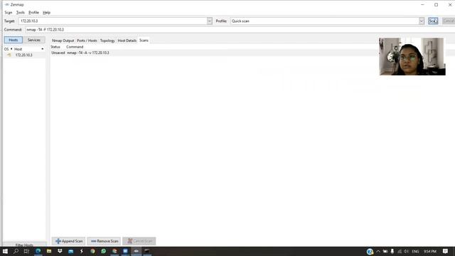Switch to the Zoom app on taskbar
Viewport: 455px width, 256px height.
(125, 251)
